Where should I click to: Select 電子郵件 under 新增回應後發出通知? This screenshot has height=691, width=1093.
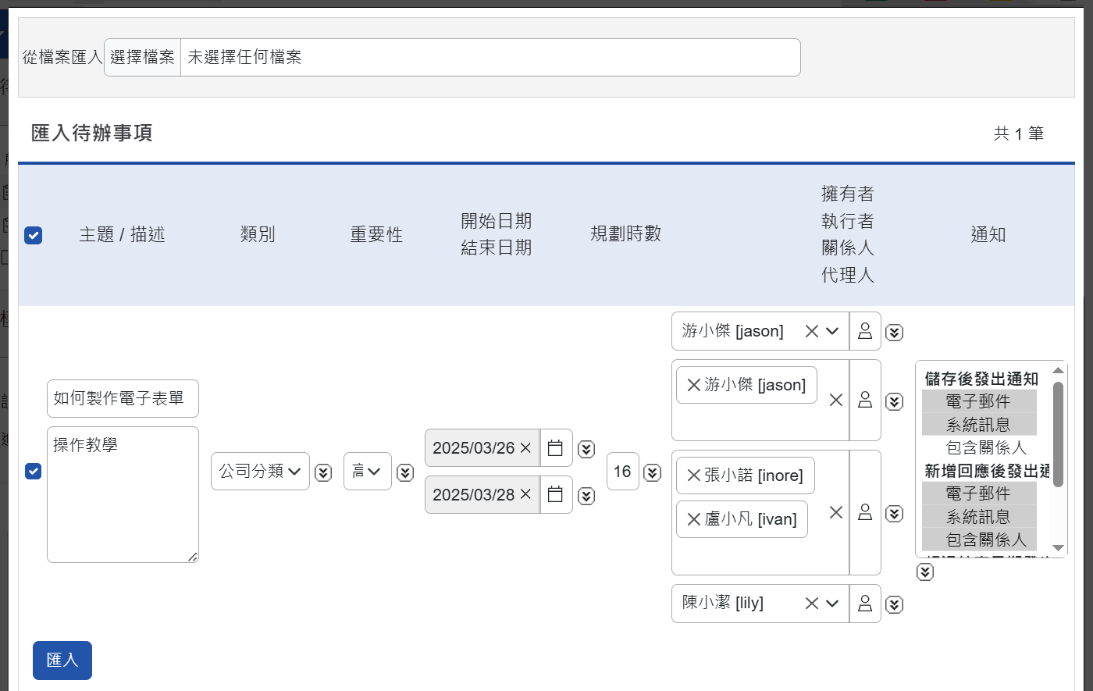(979, 493)
